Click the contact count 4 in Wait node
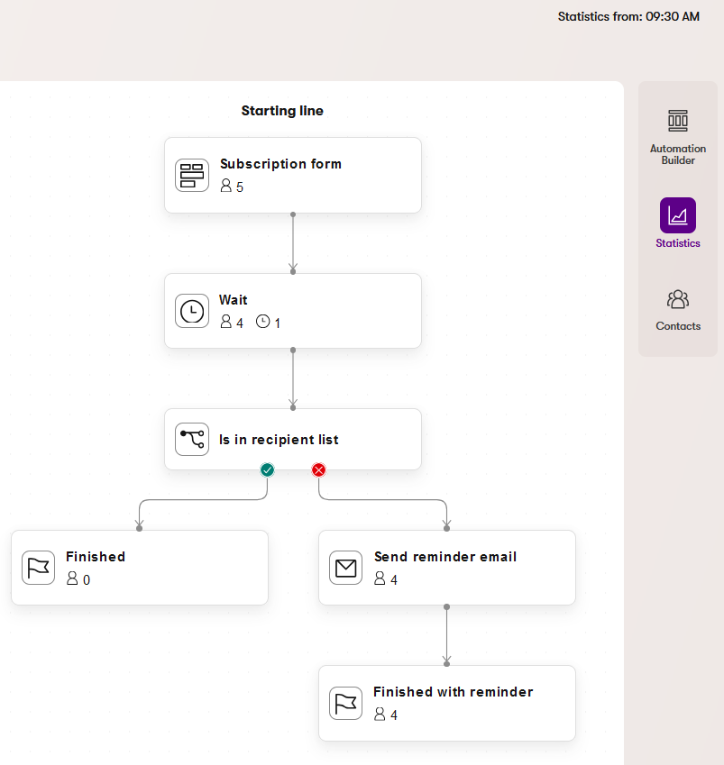This screenshot has width=724, height=765. [x=240, y=323]
